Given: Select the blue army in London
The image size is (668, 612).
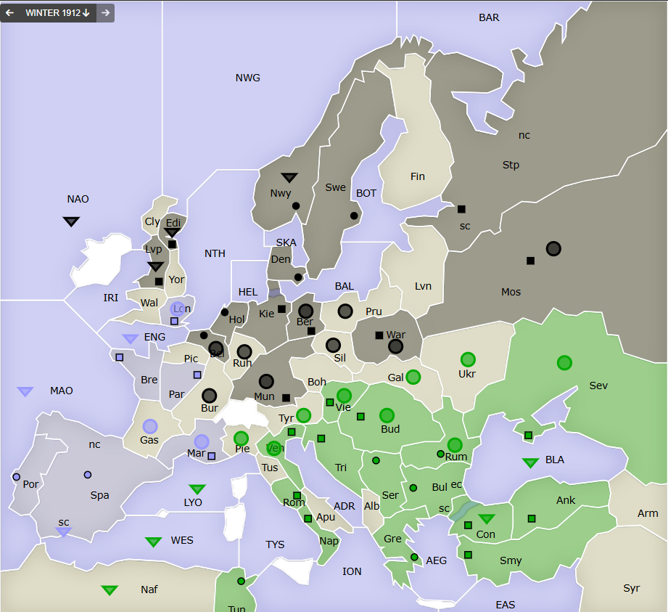Looking at the screenshot, I should click(177, 309).
